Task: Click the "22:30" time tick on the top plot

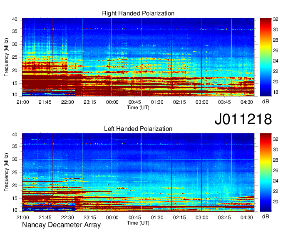Action: pyautogui.click(x=67, y=102)
